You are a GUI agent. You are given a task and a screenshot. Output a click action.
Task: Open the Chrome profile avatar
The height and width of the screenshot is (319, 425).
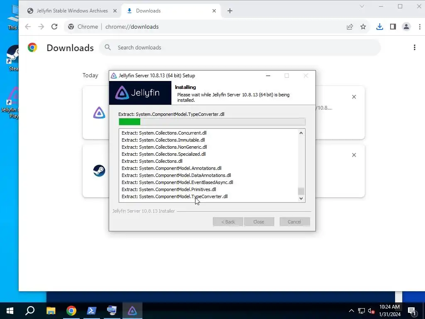tap(406, 27)
